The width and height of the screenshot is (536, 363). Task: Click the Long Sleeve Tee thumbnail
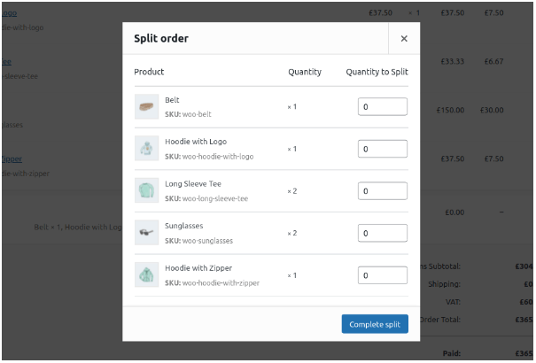click(x=146, y=191)
